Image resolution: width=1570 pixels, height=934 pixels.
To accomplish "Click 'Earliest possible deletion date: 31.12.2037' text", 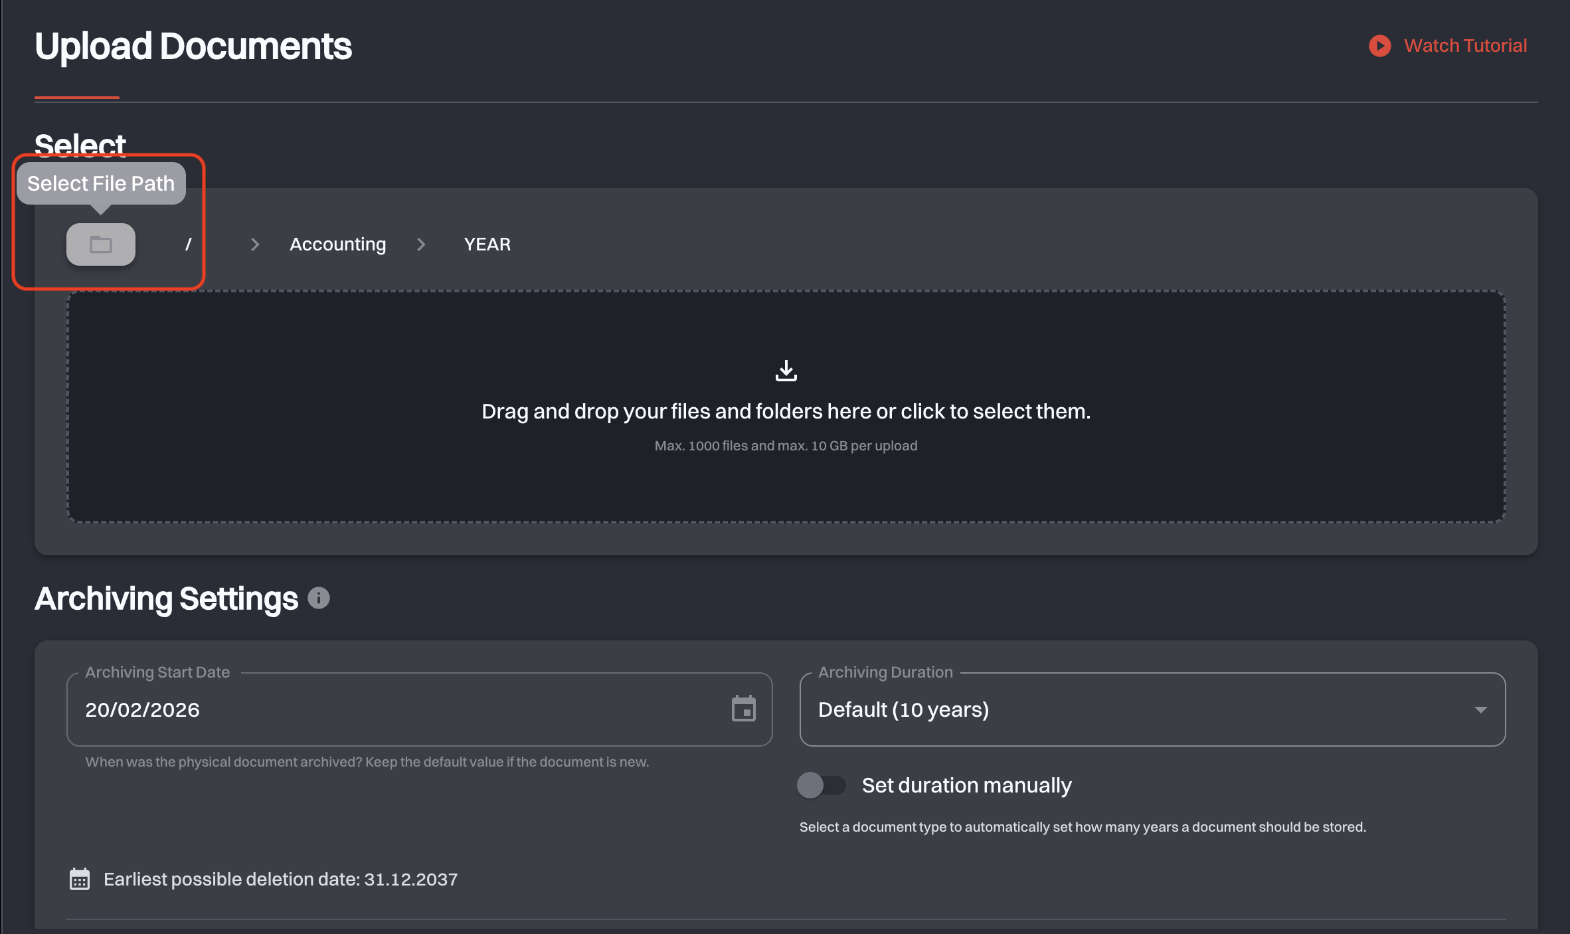I will (x=281, y=879).
